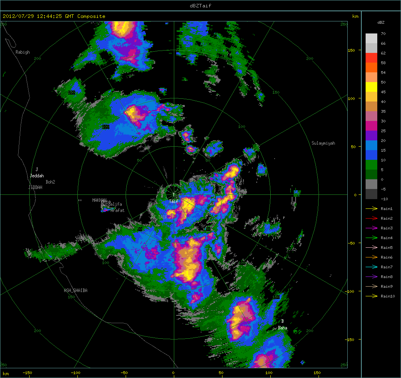This screenshot has width=401, height=378.
Task: Click the Sulaymiyah place label
Action: point(323,143)
